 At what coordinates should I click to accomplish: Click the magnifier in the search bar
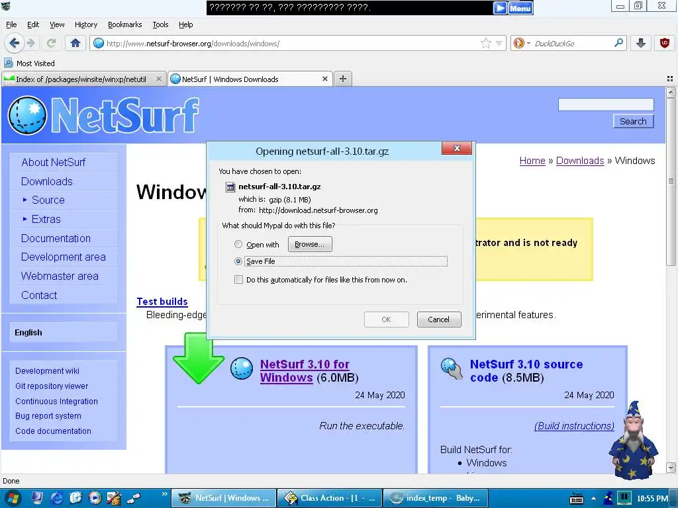coord(619,43)
